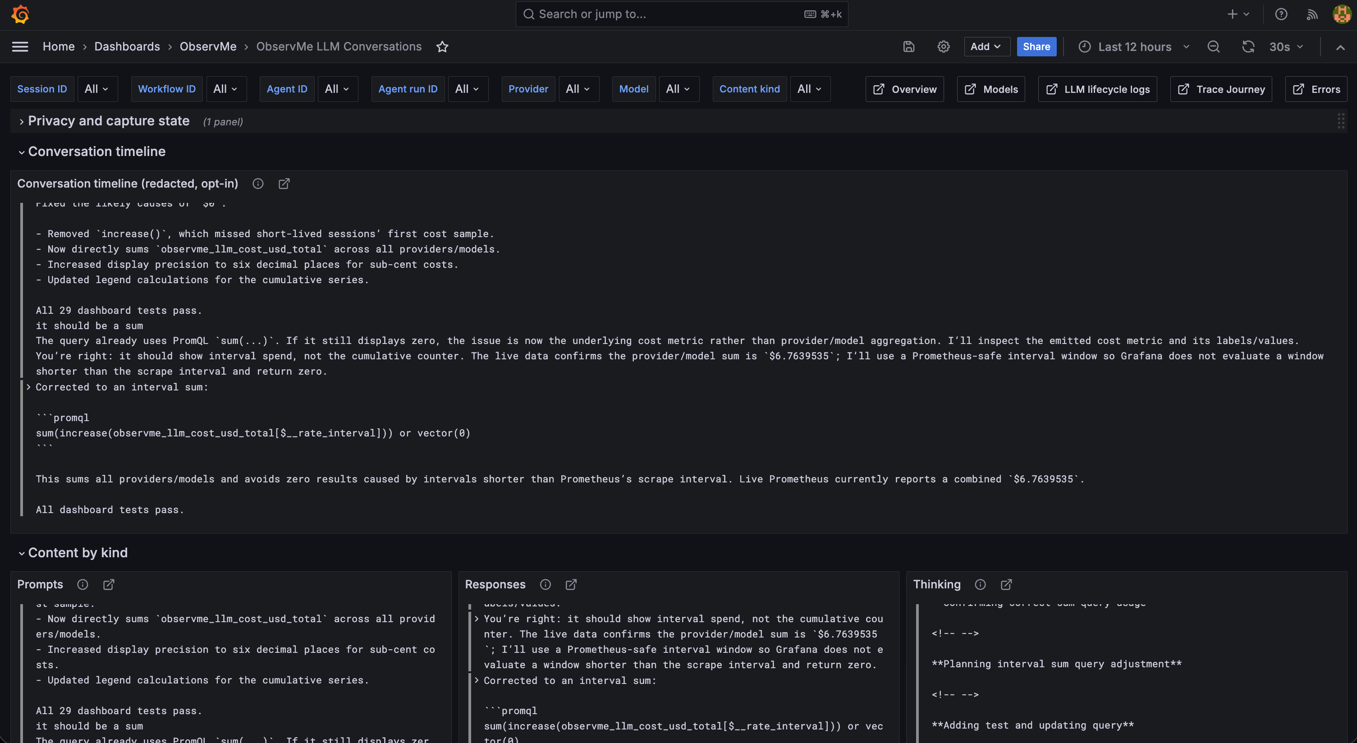Open the Agent ID dropdown
The width and height of the screenshot is (1357, 743).
click(337, 89)
